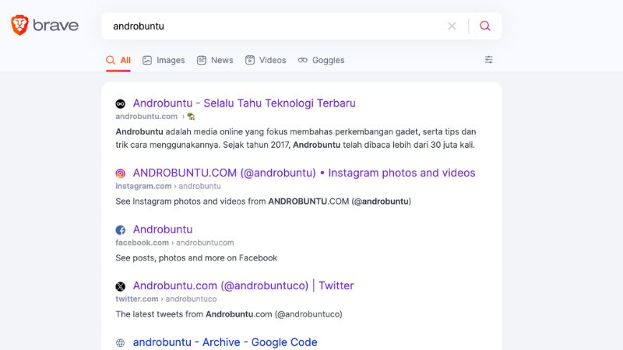Clear the search box with X icon
The image size is (623, 350).
pyautogui.click(x=452, y=26)
